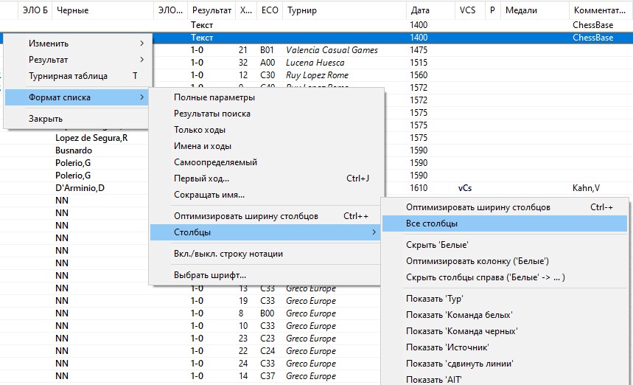Select Показать 'Тур' column option
The width and height of the screenshot is (633, 385).
pos(505,299)
